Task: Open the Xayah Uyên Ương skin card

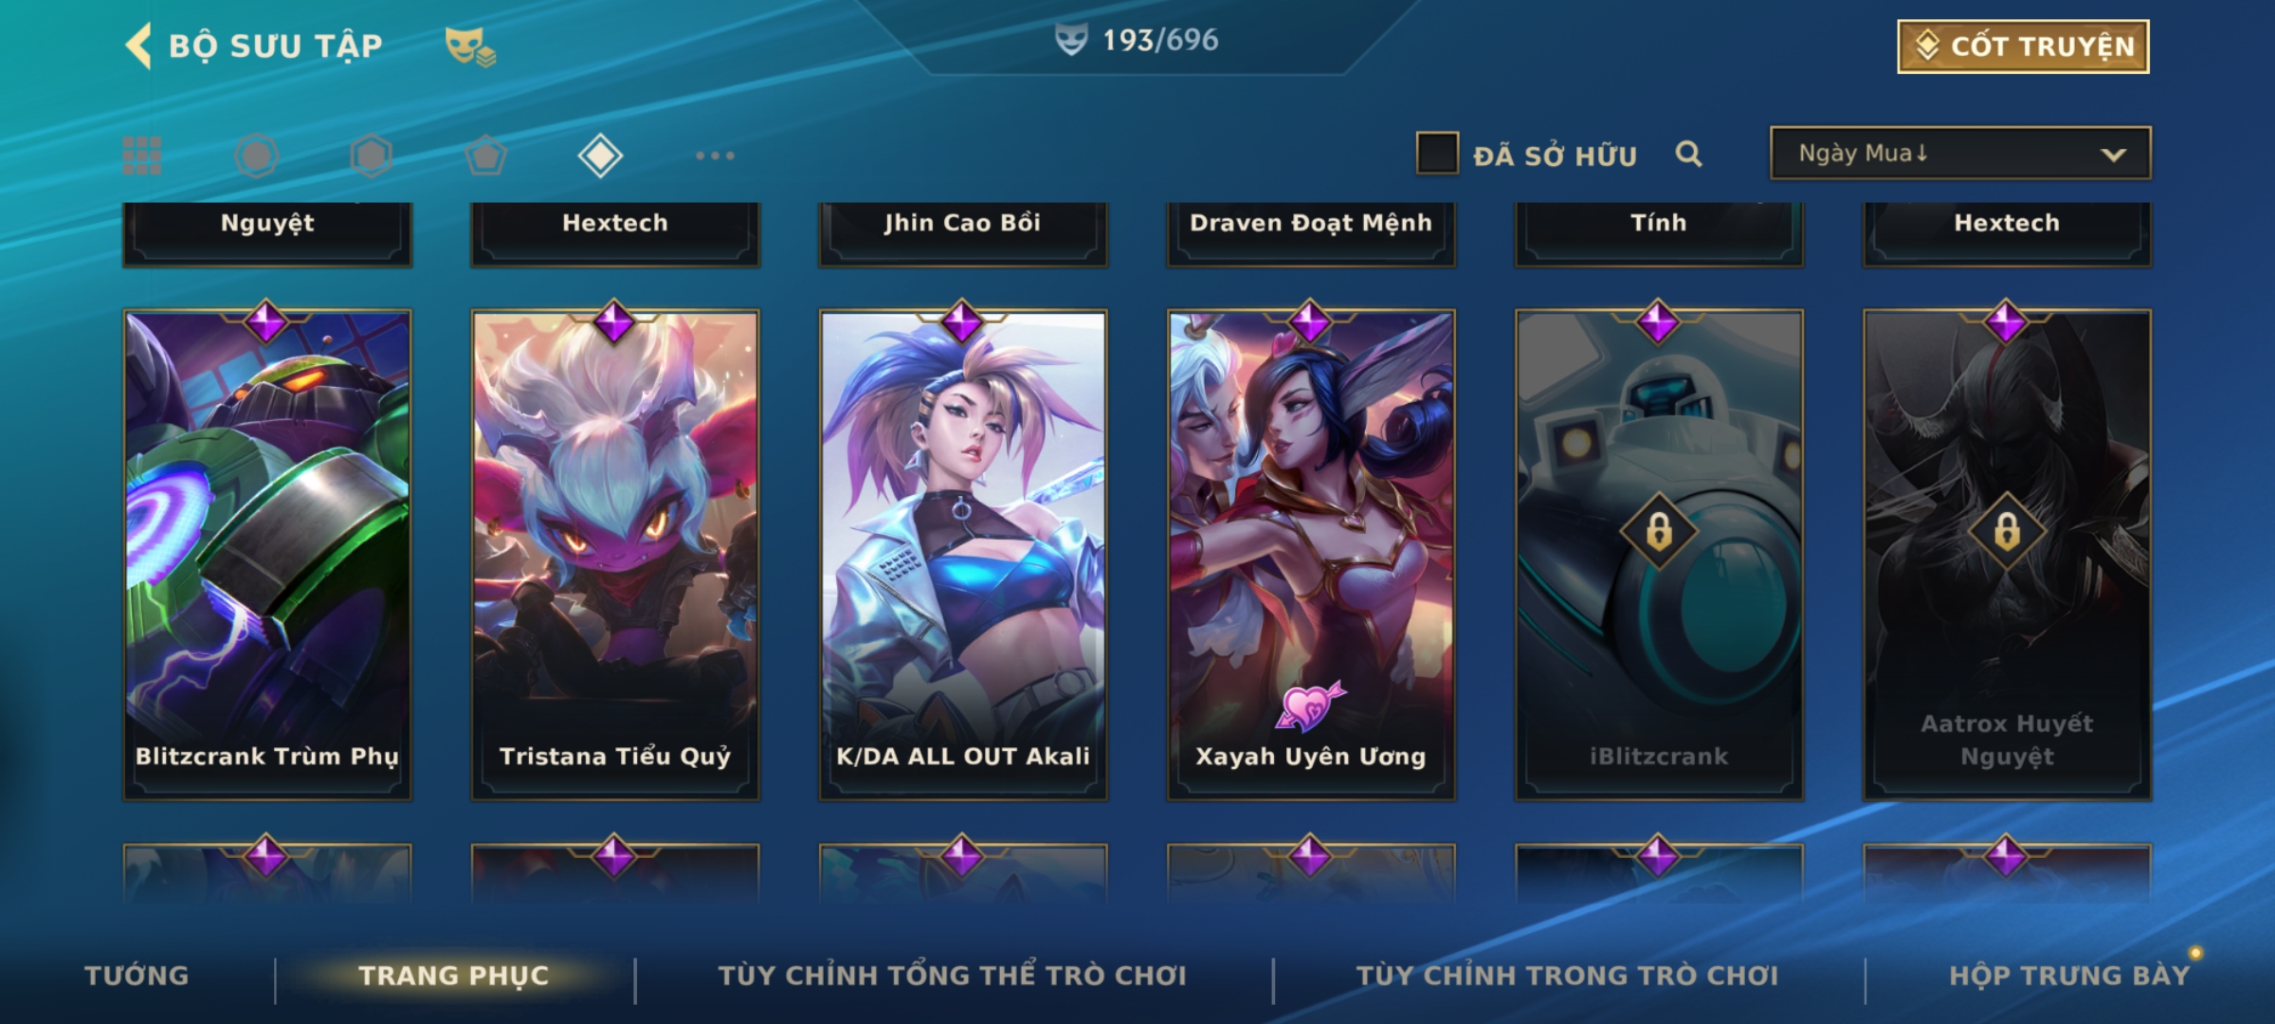Action: pyautogui.click(x=1311, y=556)
